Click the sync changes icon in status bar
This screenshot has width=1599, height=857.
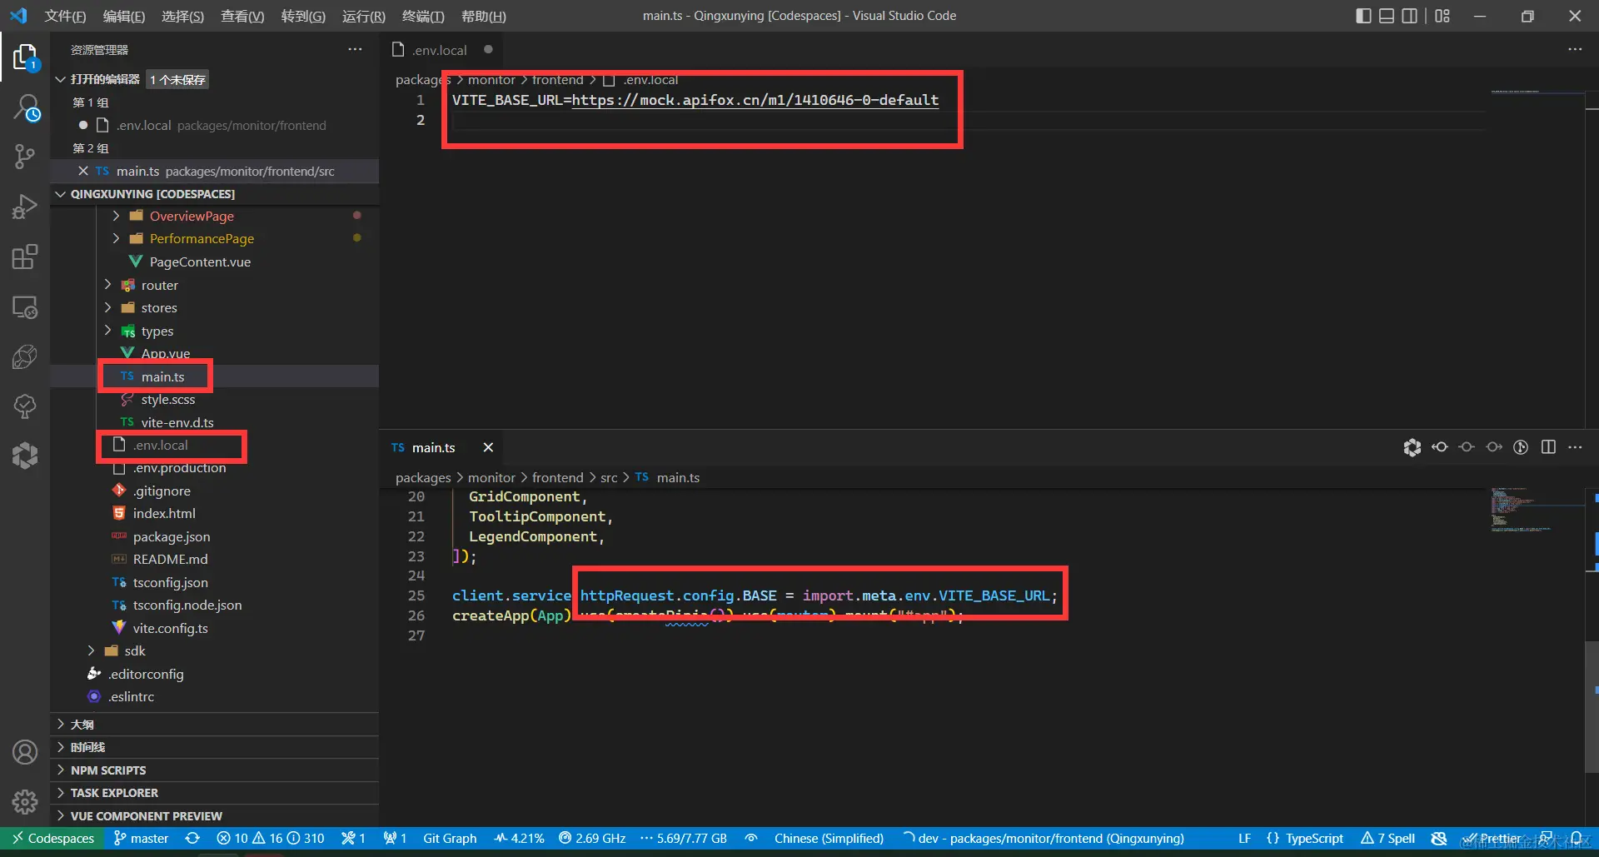coord(192,838)
